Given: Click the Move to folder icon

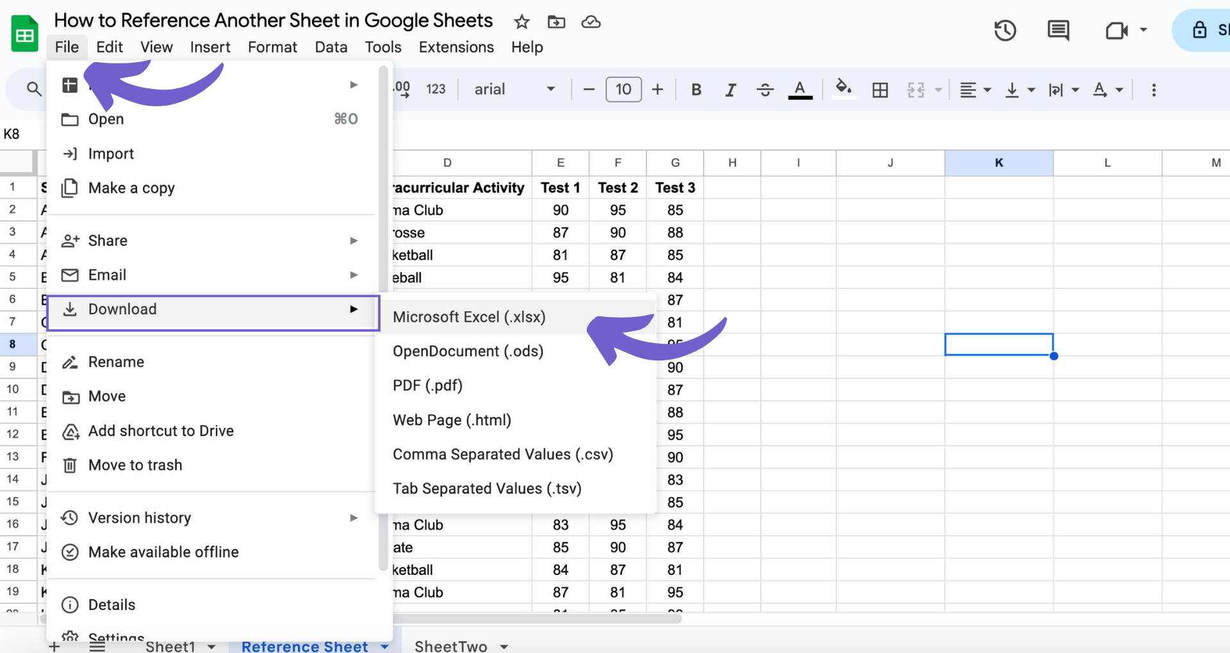Looking at the screenshot, I should pos(556,22).
